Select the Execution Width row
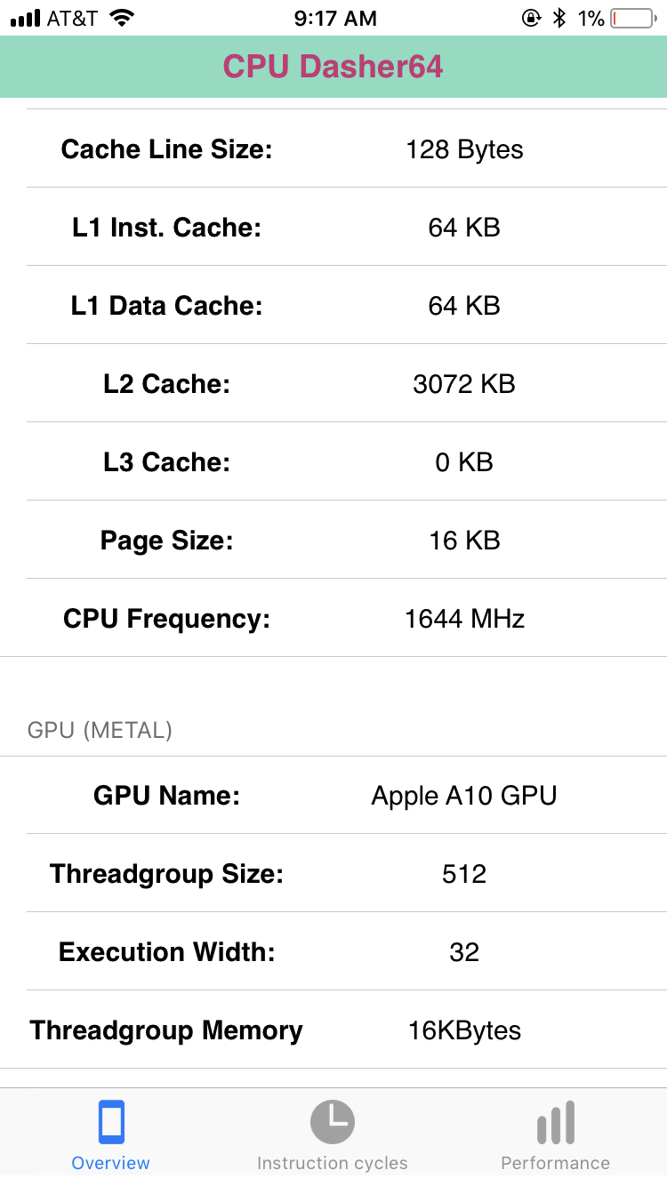The width and height of the screenshot is (667, 1186). 333,951
